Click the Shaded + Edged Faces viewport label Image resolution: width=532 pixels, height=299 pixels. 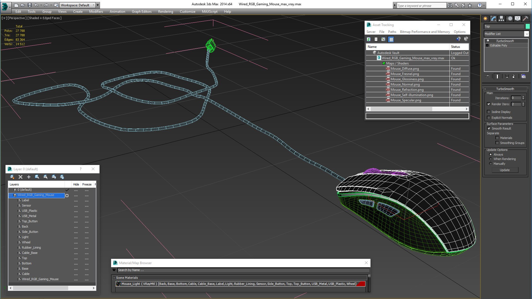pyautogui.click(x=45, y=18)
